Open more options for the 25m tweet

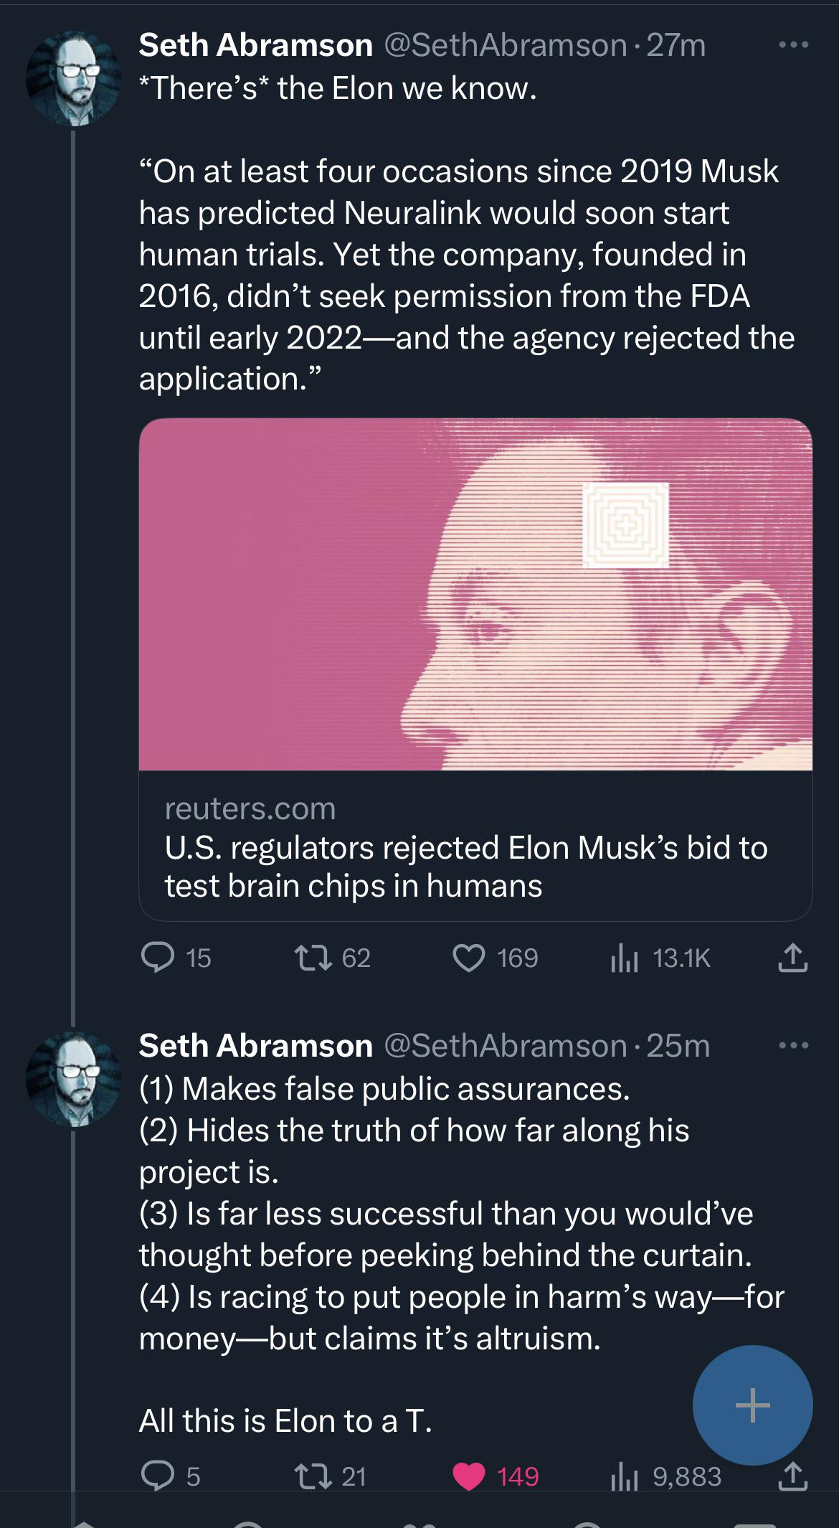click(793, 1046)
